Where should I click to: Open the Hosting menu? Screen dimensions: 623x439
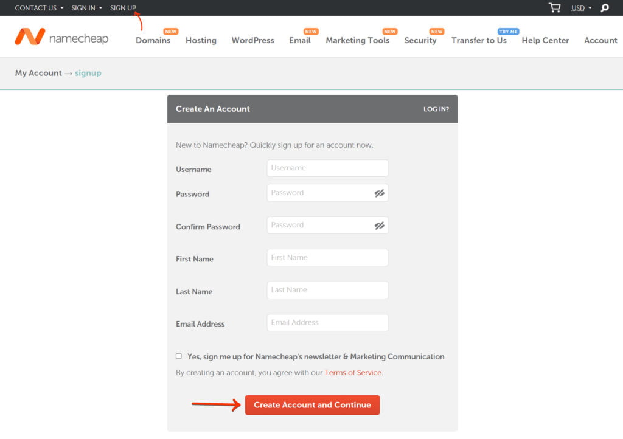[x=201, y=40]
